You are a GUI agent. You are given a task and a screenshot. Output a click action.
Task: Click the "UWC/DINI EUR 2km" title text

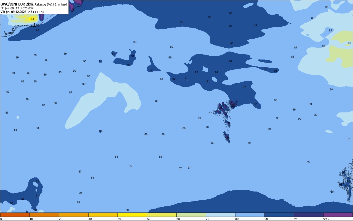(17, 4)
